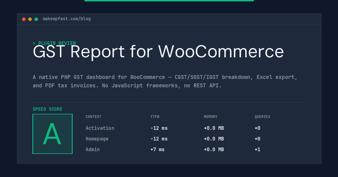338x177 pixels.
Task: Click the 'SPEED SCORE' label
Action: (x=48, y=109)
